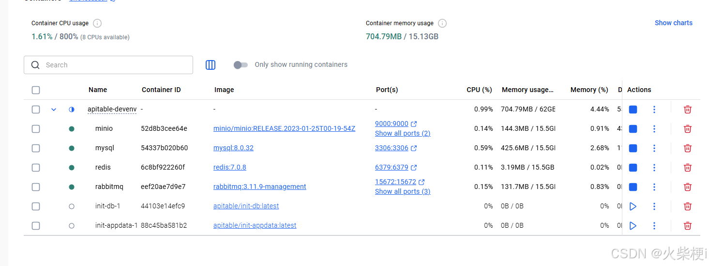Click the Container CPU usage info icon
The image size is (709, 266).
click(97, 23)
